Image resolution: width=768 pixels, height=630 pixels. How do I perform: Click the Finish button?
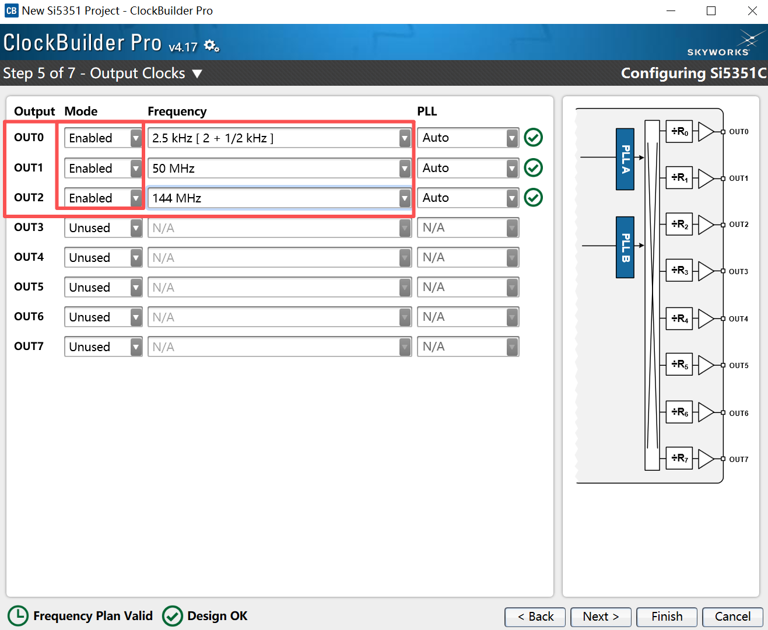(667, 617)
